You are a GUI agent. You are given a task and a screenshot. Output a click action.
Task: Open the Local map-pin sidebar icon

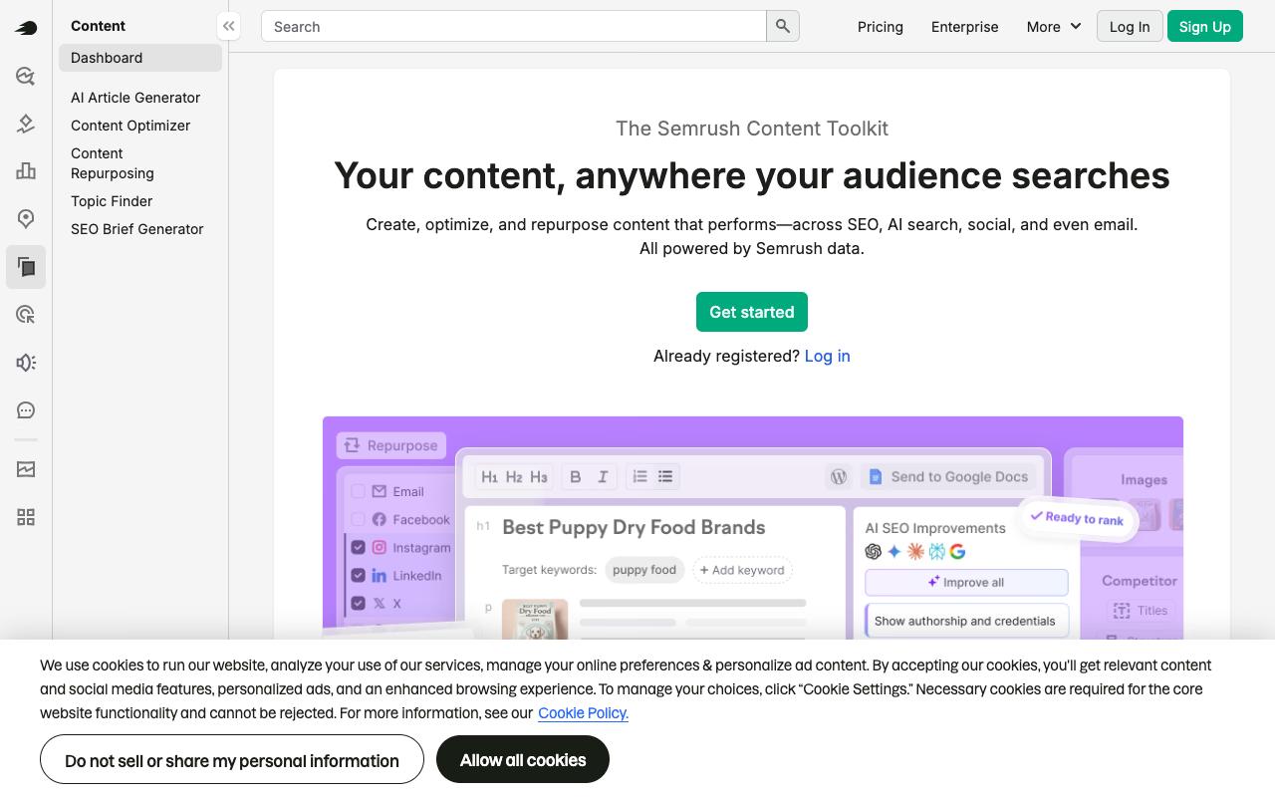pyautogui.click(x=26, y=219)
